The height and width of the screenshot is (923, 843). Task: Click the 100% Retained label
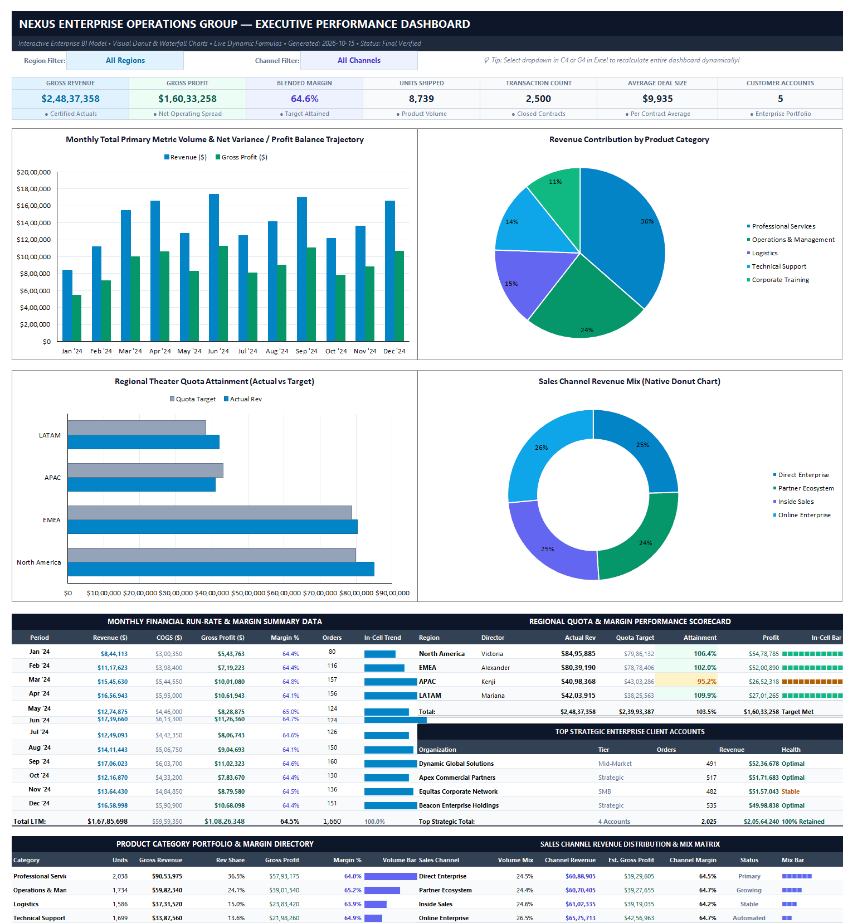(803, 822)
